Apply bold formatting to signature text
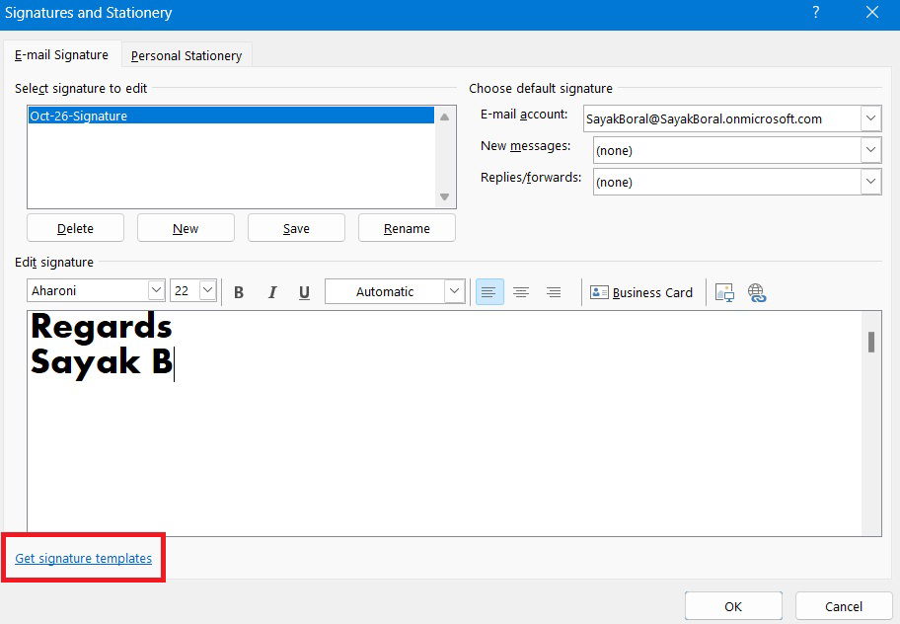The height and width of the screenshot is (624, 900). 238,291
